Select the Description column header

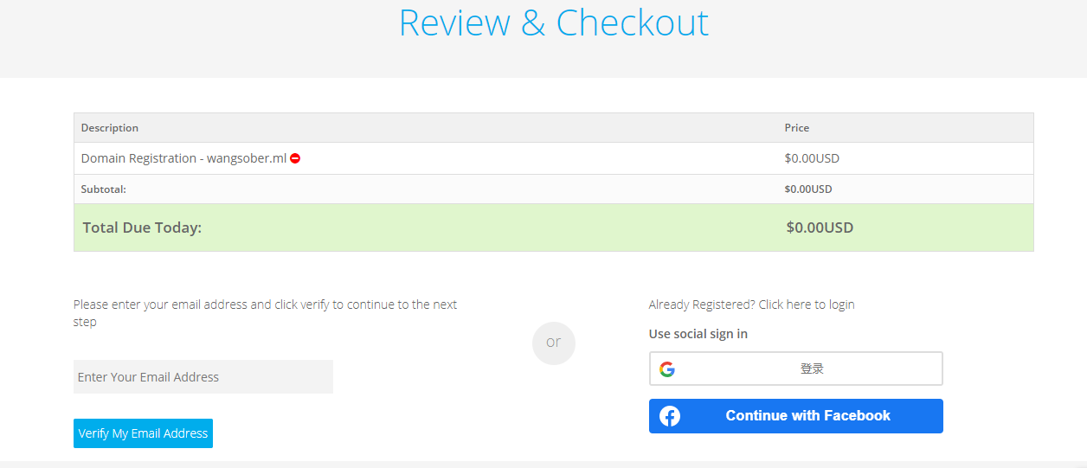[x=110, y=128]
